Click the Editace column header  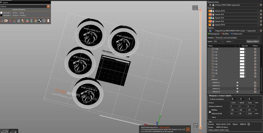click(x=255, y=46)
